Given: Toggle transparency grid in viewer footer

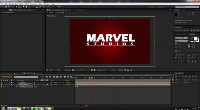Looking at the screenshot, I should click(x=95, y=70).
